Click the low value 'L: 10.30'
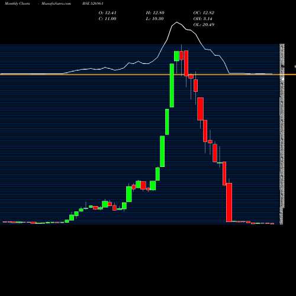Image resolution: width=296 pixels, height=296 pixels. pyautogui.click(x=155, y=19)
